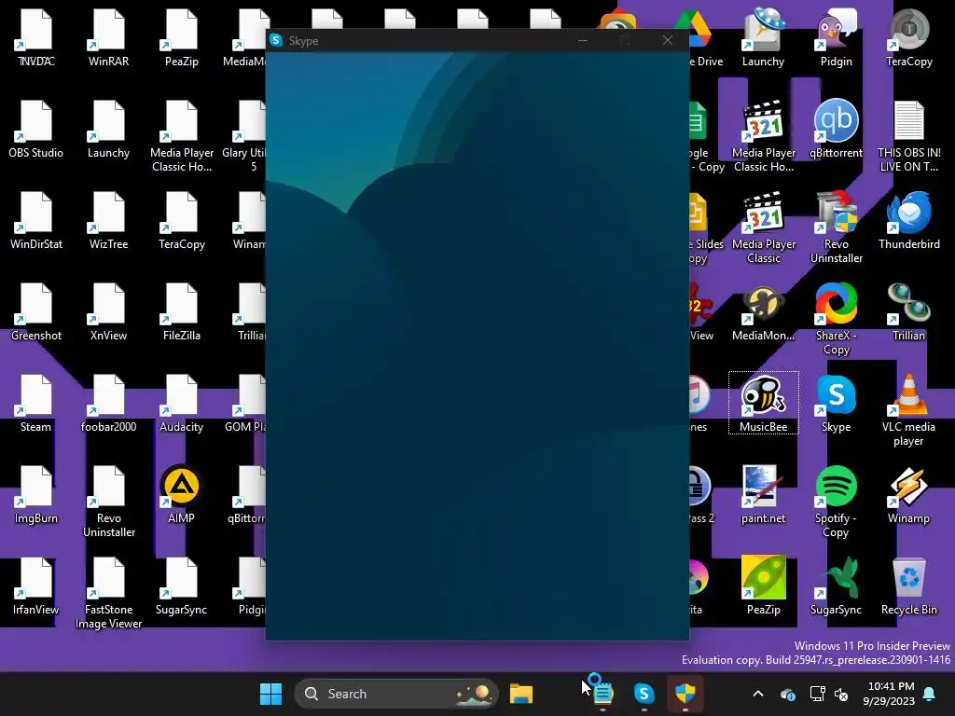The height and width of the screenshot is (716, 955).
Task: Show hidden system tray icons chevron
Action: click(758, 694)
